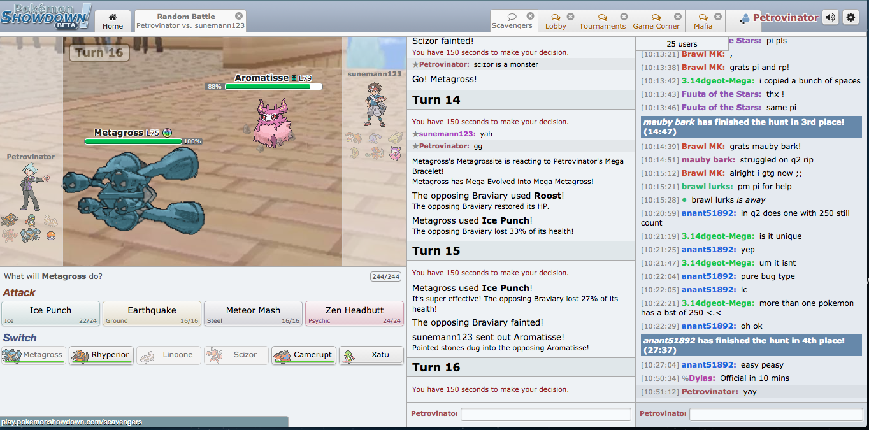The width and height of the screenshot is (869, 430).
Task: Click the opposing team's Aromatisse party icon
Action: coord(395,153)
